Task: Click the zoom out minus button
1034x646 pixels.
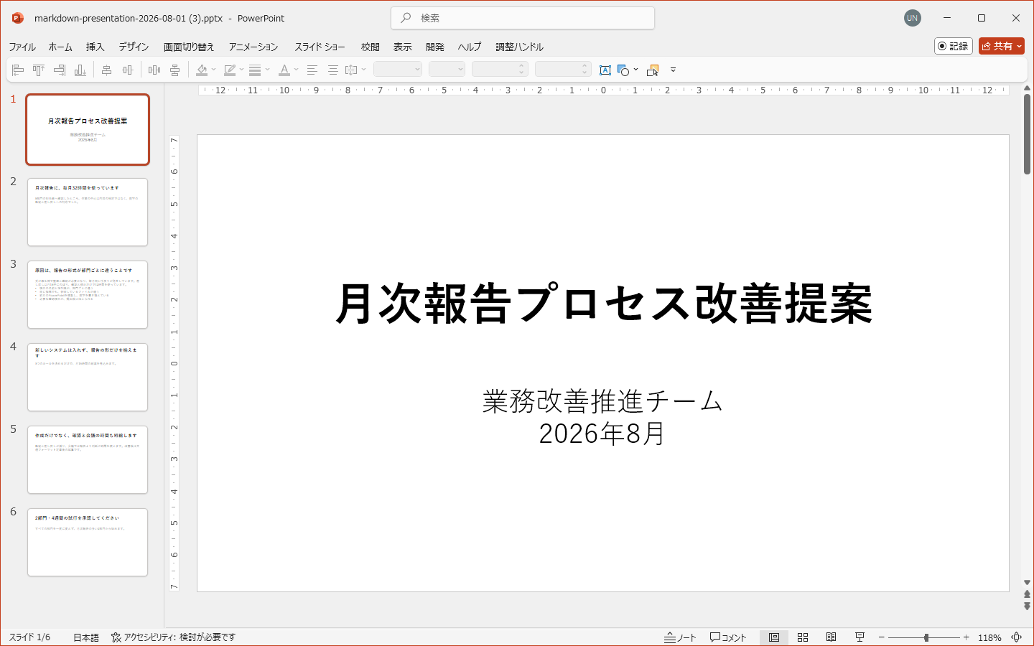Action: 881,637
